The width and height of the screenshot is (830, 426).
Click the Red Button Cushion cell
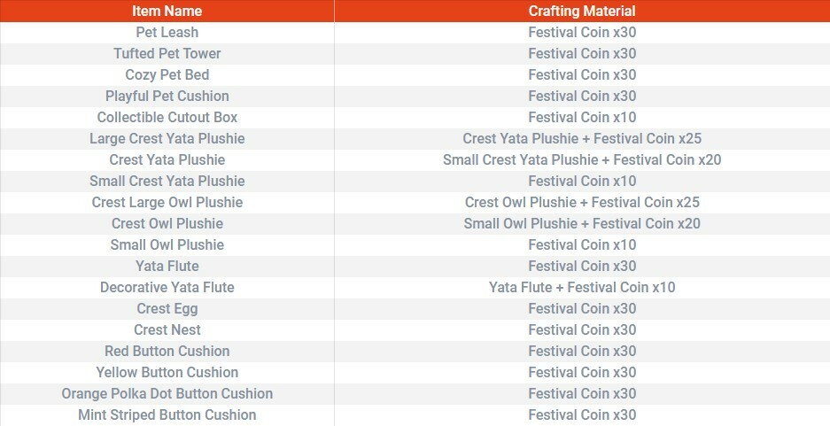[x=167, y=351]
